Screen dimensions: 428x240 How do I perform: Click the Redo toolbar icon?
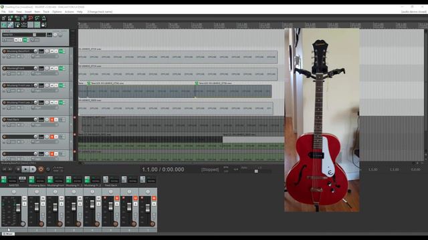pos(37,18)
